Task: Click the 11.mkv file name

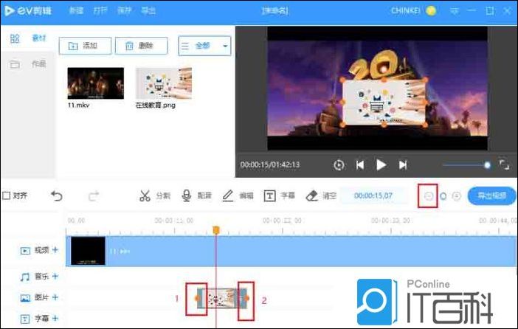Action: pos(79,105)
